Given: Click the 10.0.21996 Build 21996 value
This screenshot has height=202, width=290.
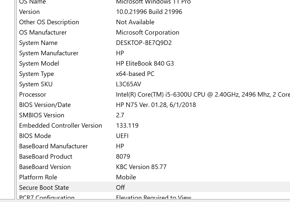Looking at the screenshot, I should click(x=149, y=12).
